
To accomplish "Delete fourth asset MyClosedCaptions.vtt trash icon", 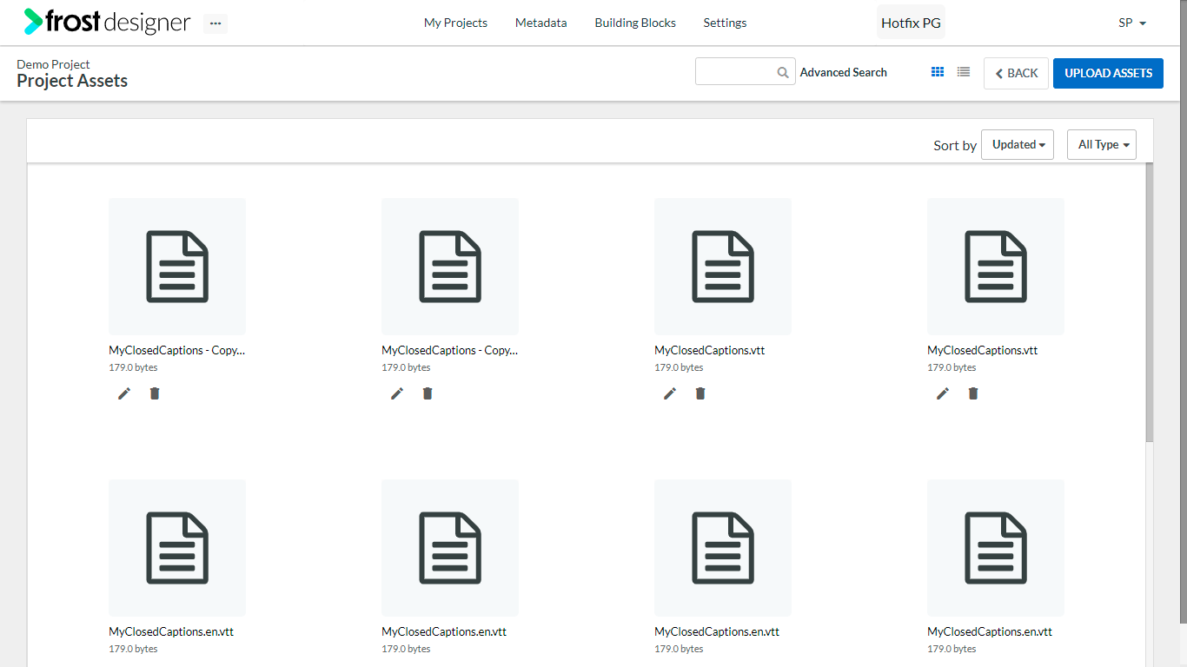I will coord(973,393).
